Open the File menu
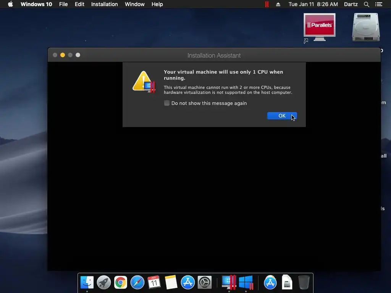The image size is (391, 293). [63, 4]
